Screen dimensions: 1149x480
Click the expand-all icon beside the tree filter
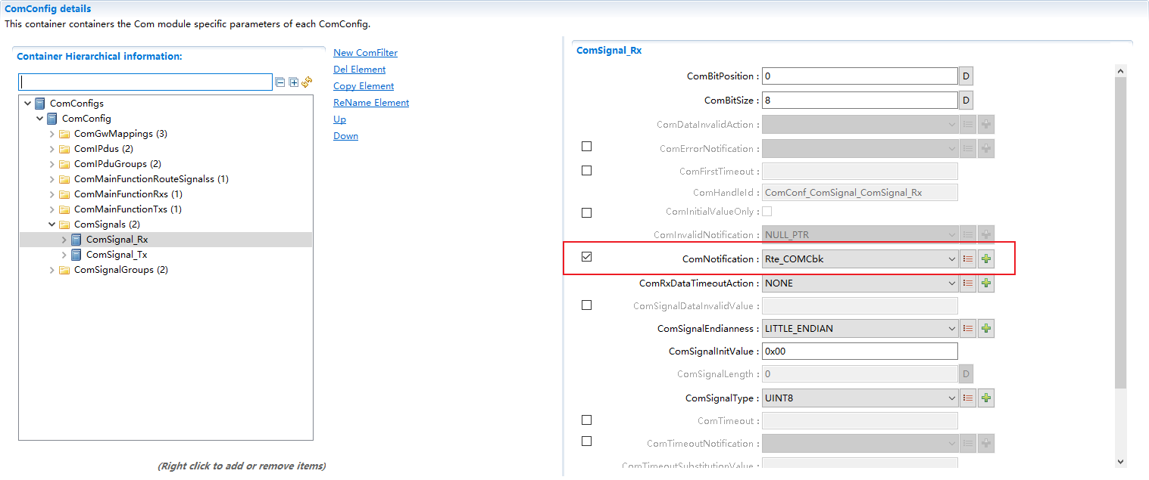click(294, 82)
